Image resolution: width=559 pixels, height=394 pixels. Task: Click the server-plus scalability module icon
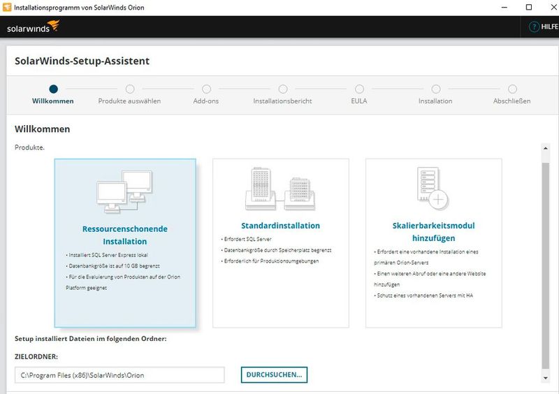[x=433, y=188]
